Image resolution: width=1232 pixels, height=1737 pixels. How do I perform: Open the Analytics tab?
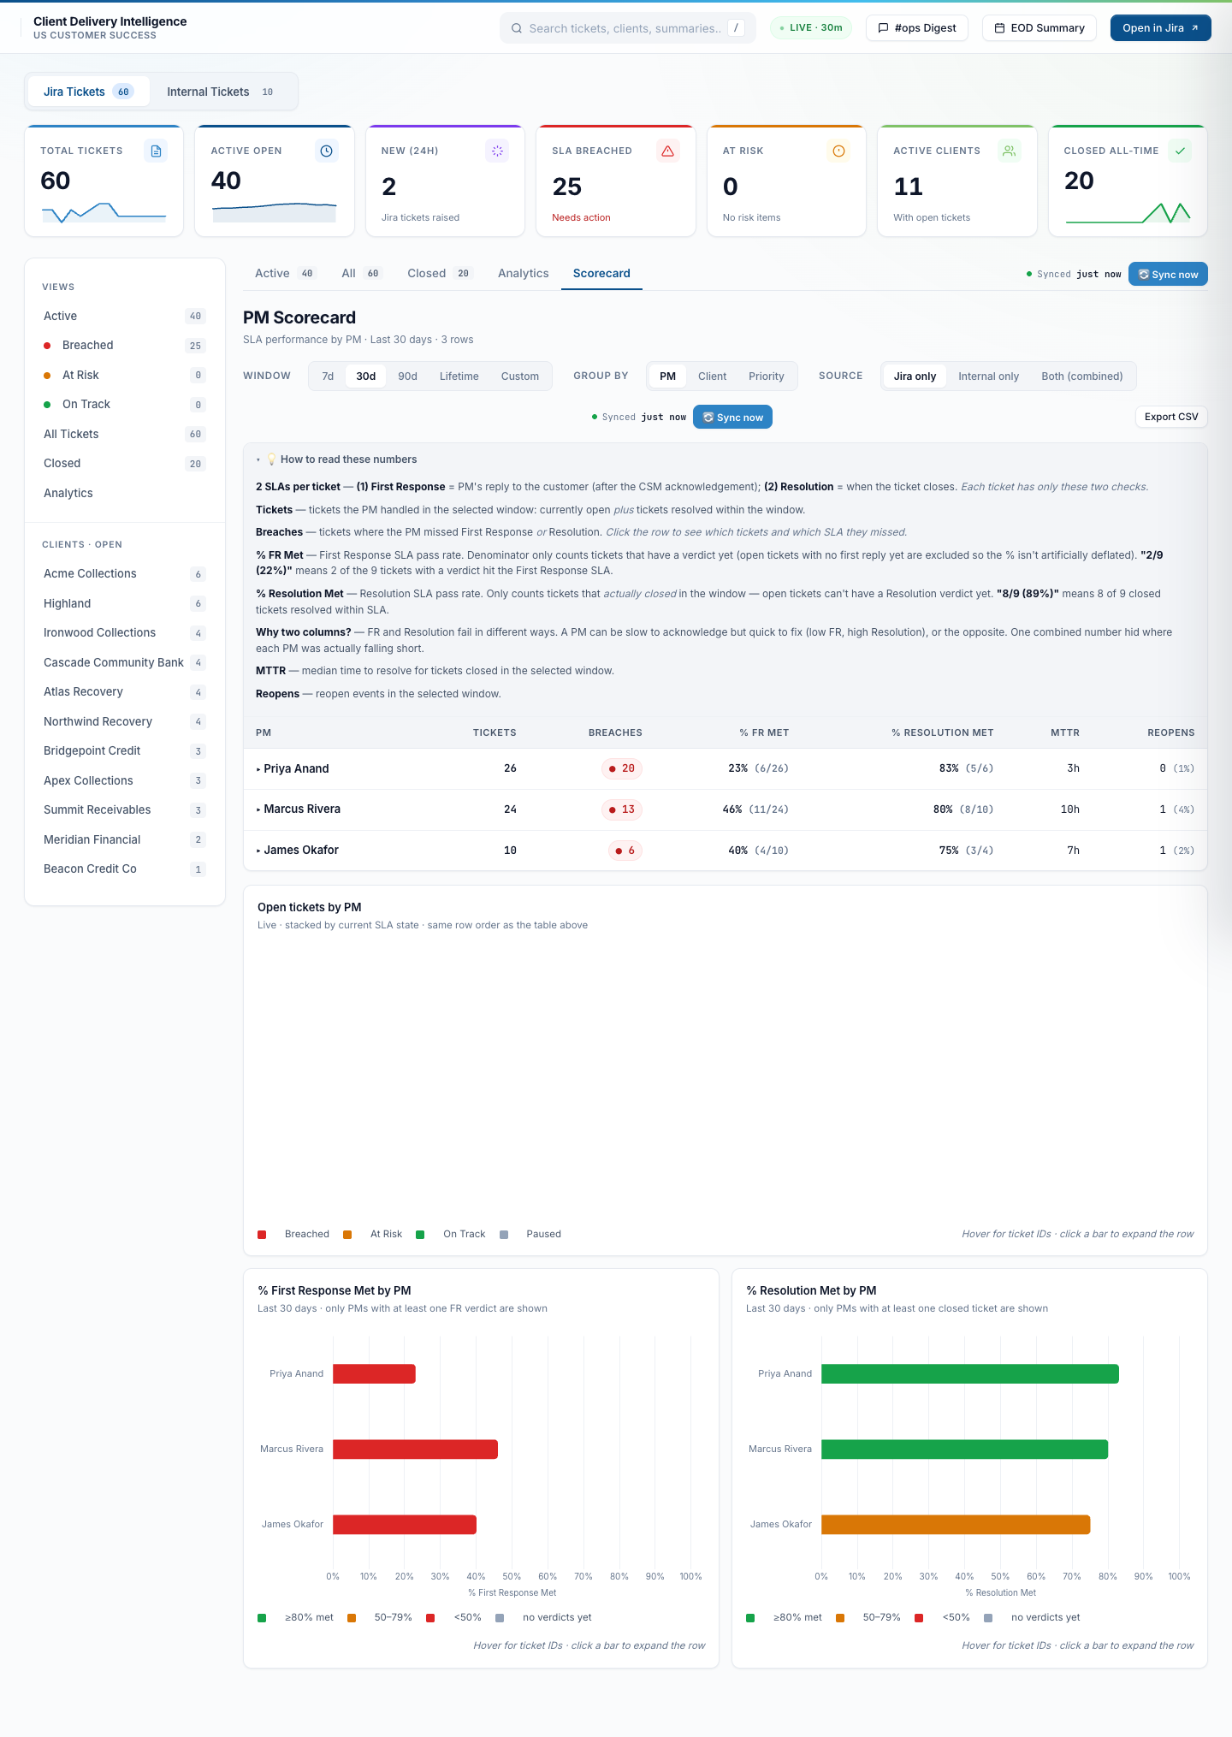point(523,274)
